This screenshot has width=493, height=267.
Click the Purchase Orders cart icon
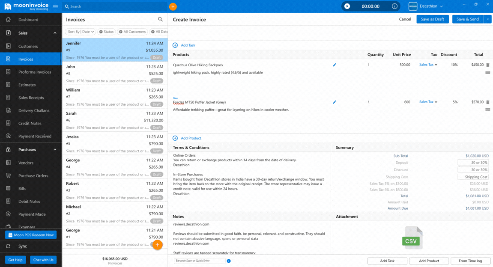point(9,175)
